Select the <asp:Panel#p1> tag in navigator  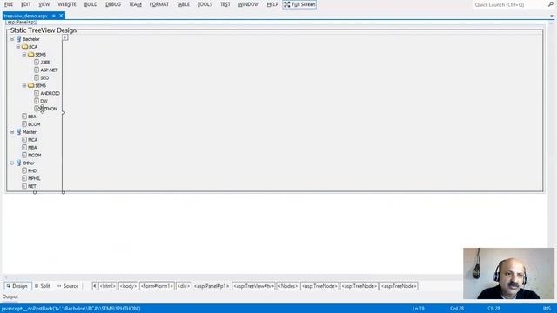coord(211,286)
